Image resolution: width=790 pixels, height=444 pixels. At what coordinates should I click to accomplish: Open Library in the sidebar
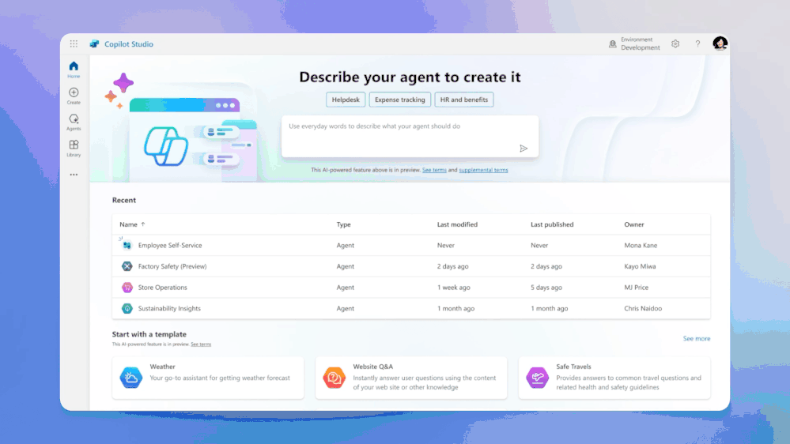pos(74,148)
